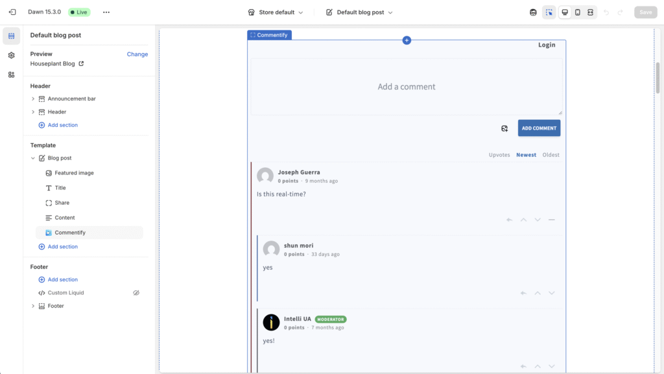Click shun mori's avatar
Screen dimensions: 664x374
271,249
